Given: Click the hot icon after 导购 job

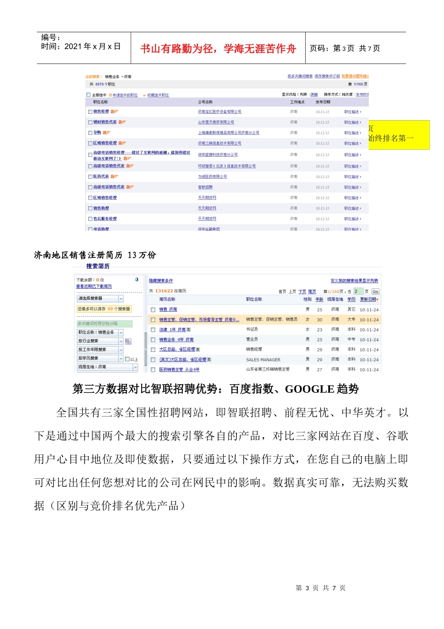Looking at the screenshot, I should click(x=107, y=133).
